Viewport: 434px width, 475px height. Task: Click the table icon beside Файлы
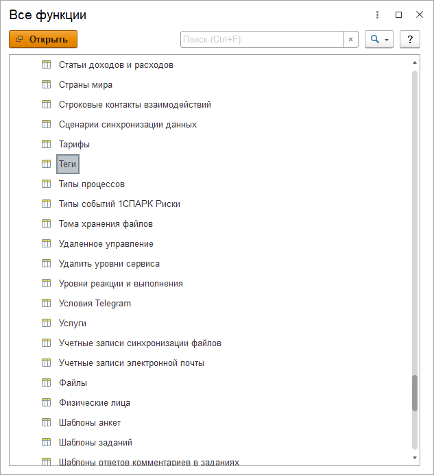[47, 383]
